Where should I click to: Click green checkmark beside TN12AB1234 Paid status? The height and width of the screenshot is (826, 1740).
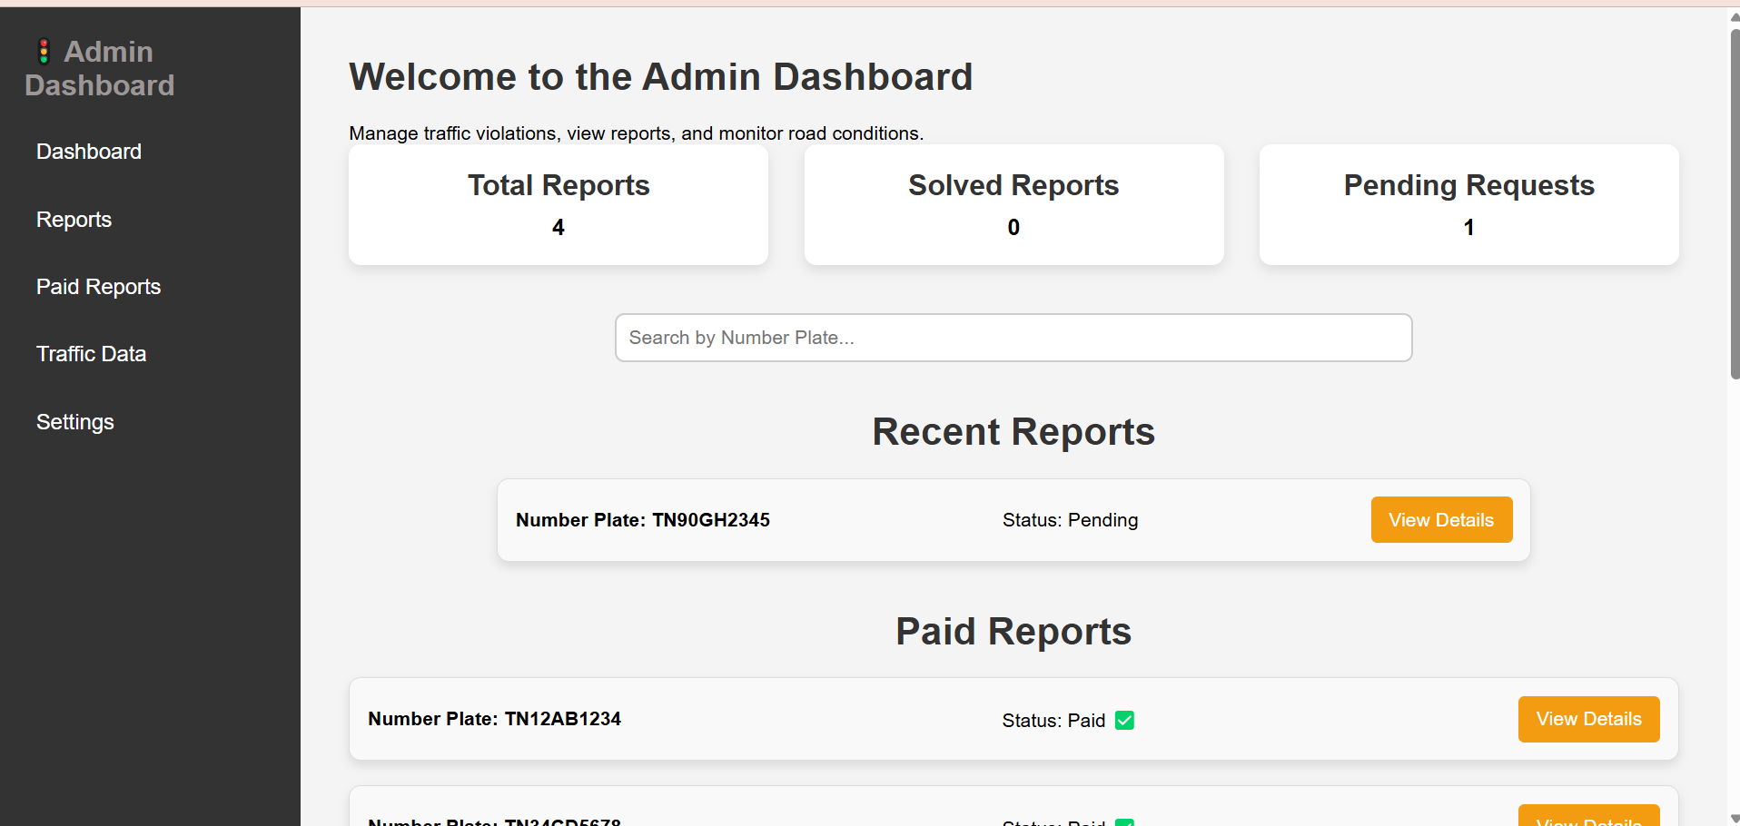tap(1124, 720)
